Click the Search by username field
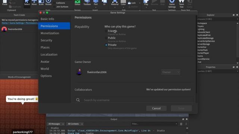 [x=134, y=100]
